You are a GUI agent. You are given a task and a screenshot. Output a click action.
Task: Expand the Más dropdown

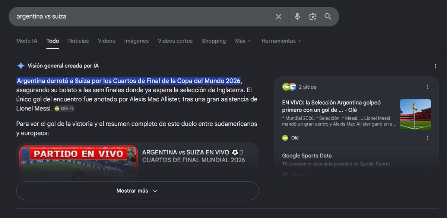point(243,41)
